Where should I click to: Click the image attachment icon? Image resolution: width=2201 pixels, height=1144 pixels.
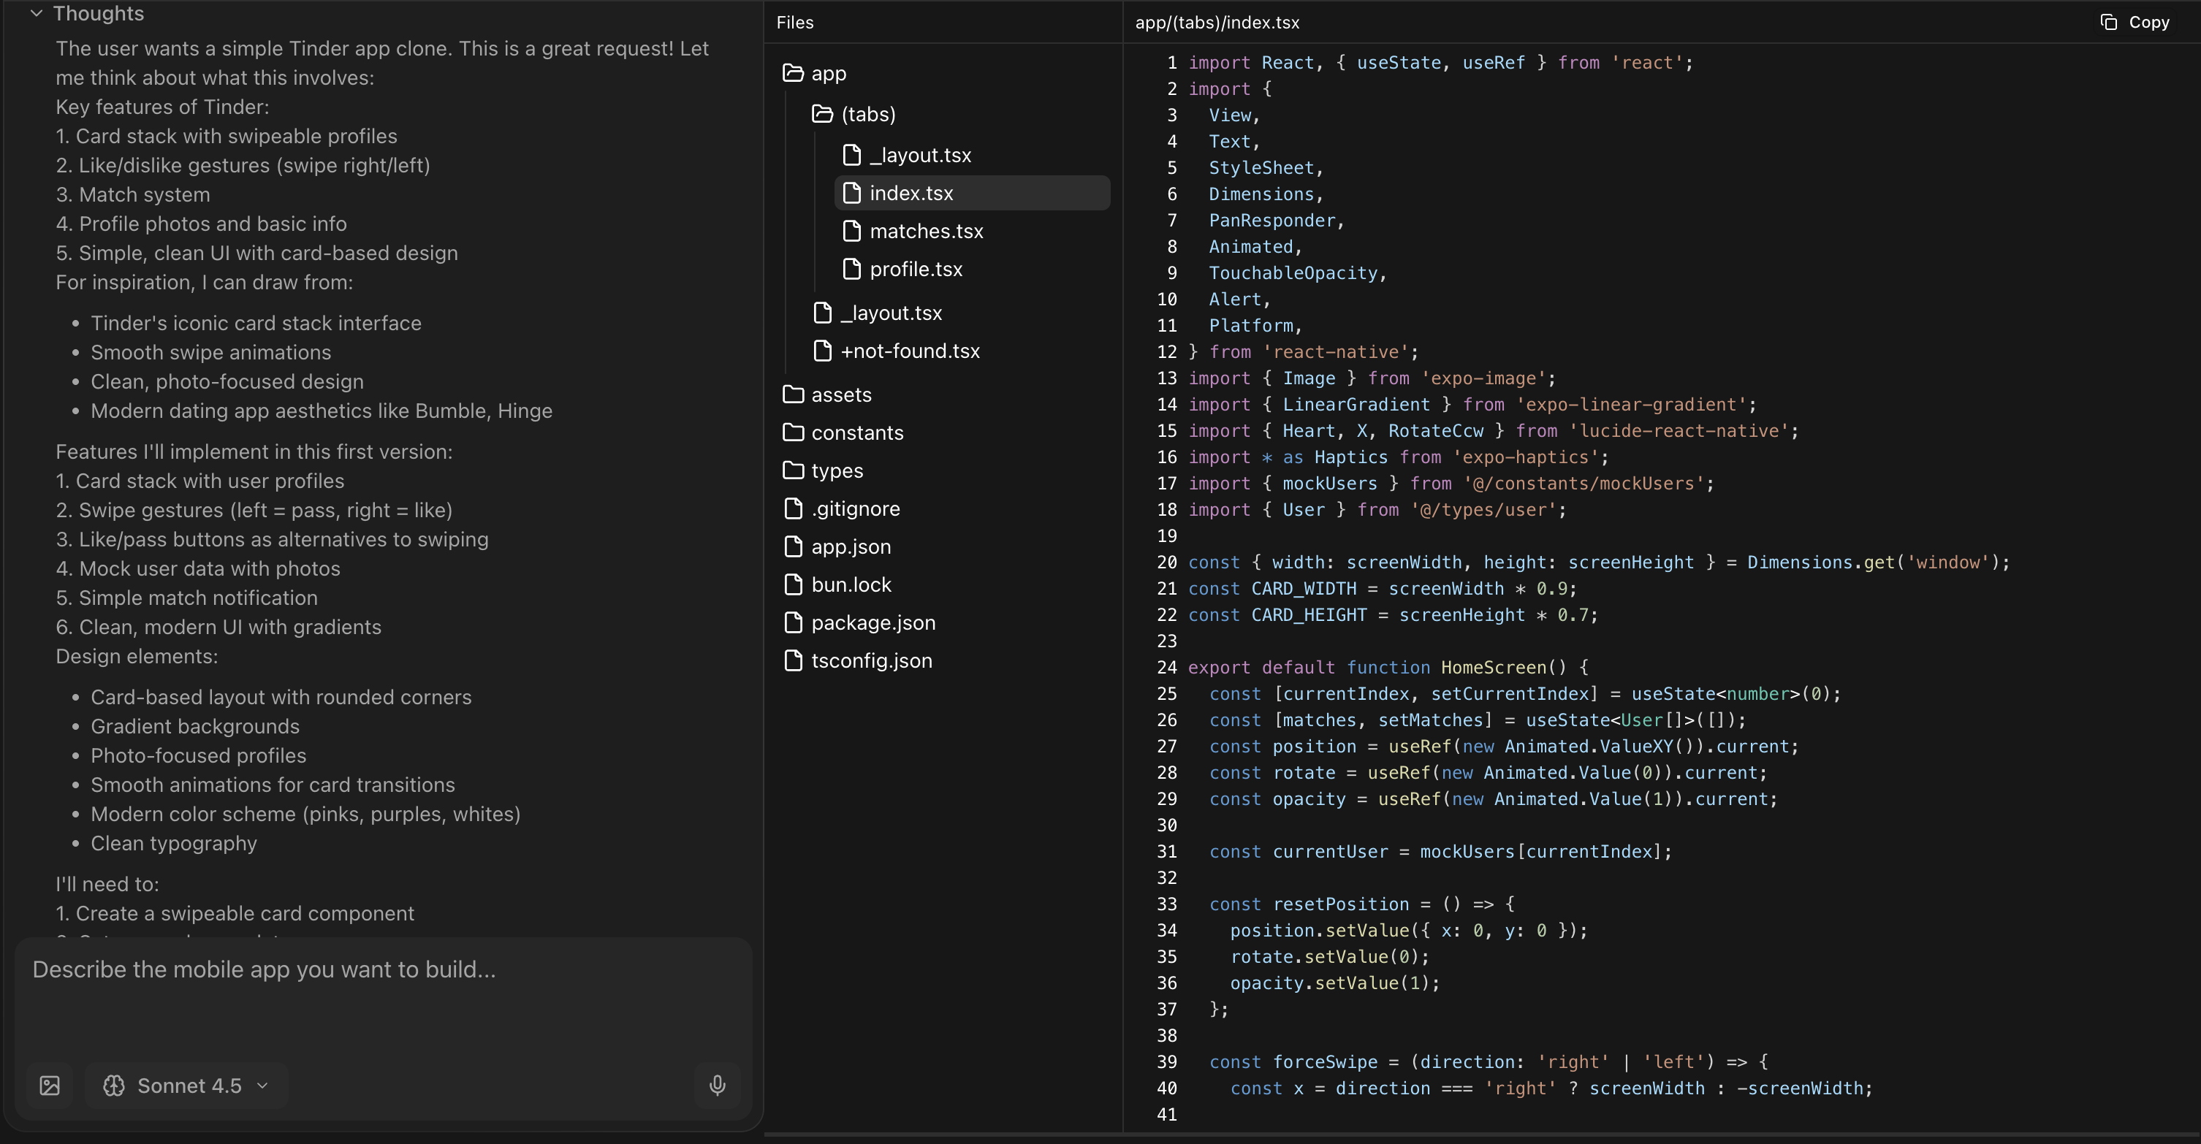pos(50,1085)
